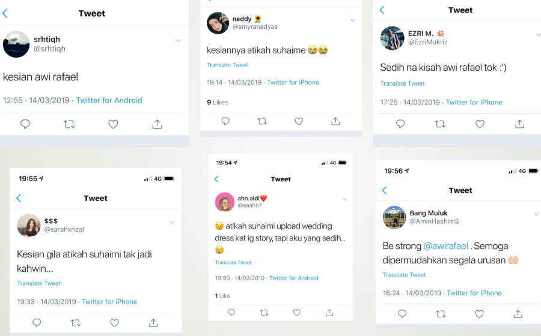Click Translate Tweet under naddy's tweet
Viewport: 541px width, 336px height.
(227, 65)
